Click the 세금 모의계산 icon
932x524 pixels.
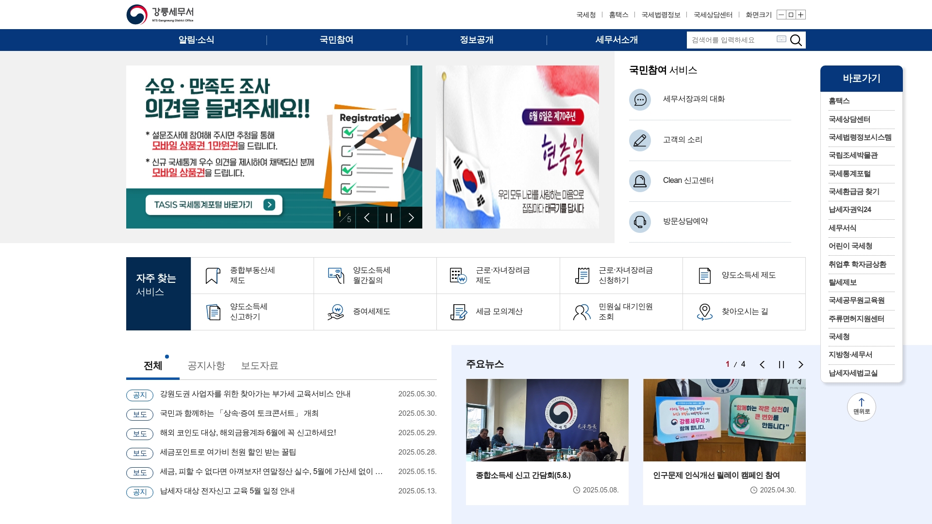(x=459, y=312)
